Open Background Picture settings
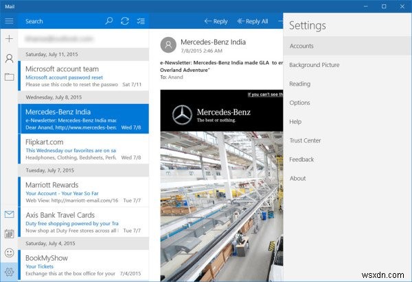 click(347, 64)
